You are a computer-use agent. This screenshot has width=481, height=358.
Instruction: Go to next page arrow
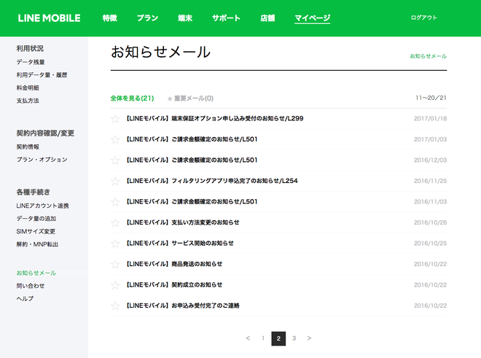click(x=309, y=338)
